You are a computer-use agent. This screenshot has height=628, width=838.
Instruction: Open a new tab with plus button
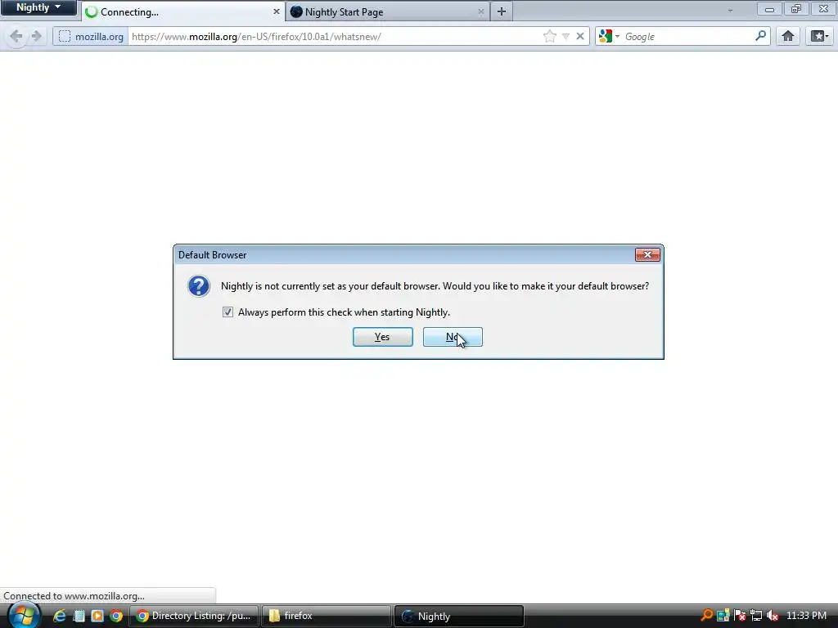click(502, 11)
